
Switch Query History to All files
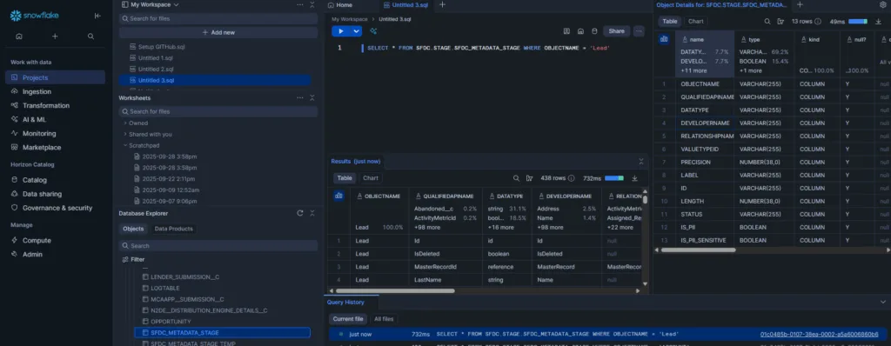tap(384, 319)
